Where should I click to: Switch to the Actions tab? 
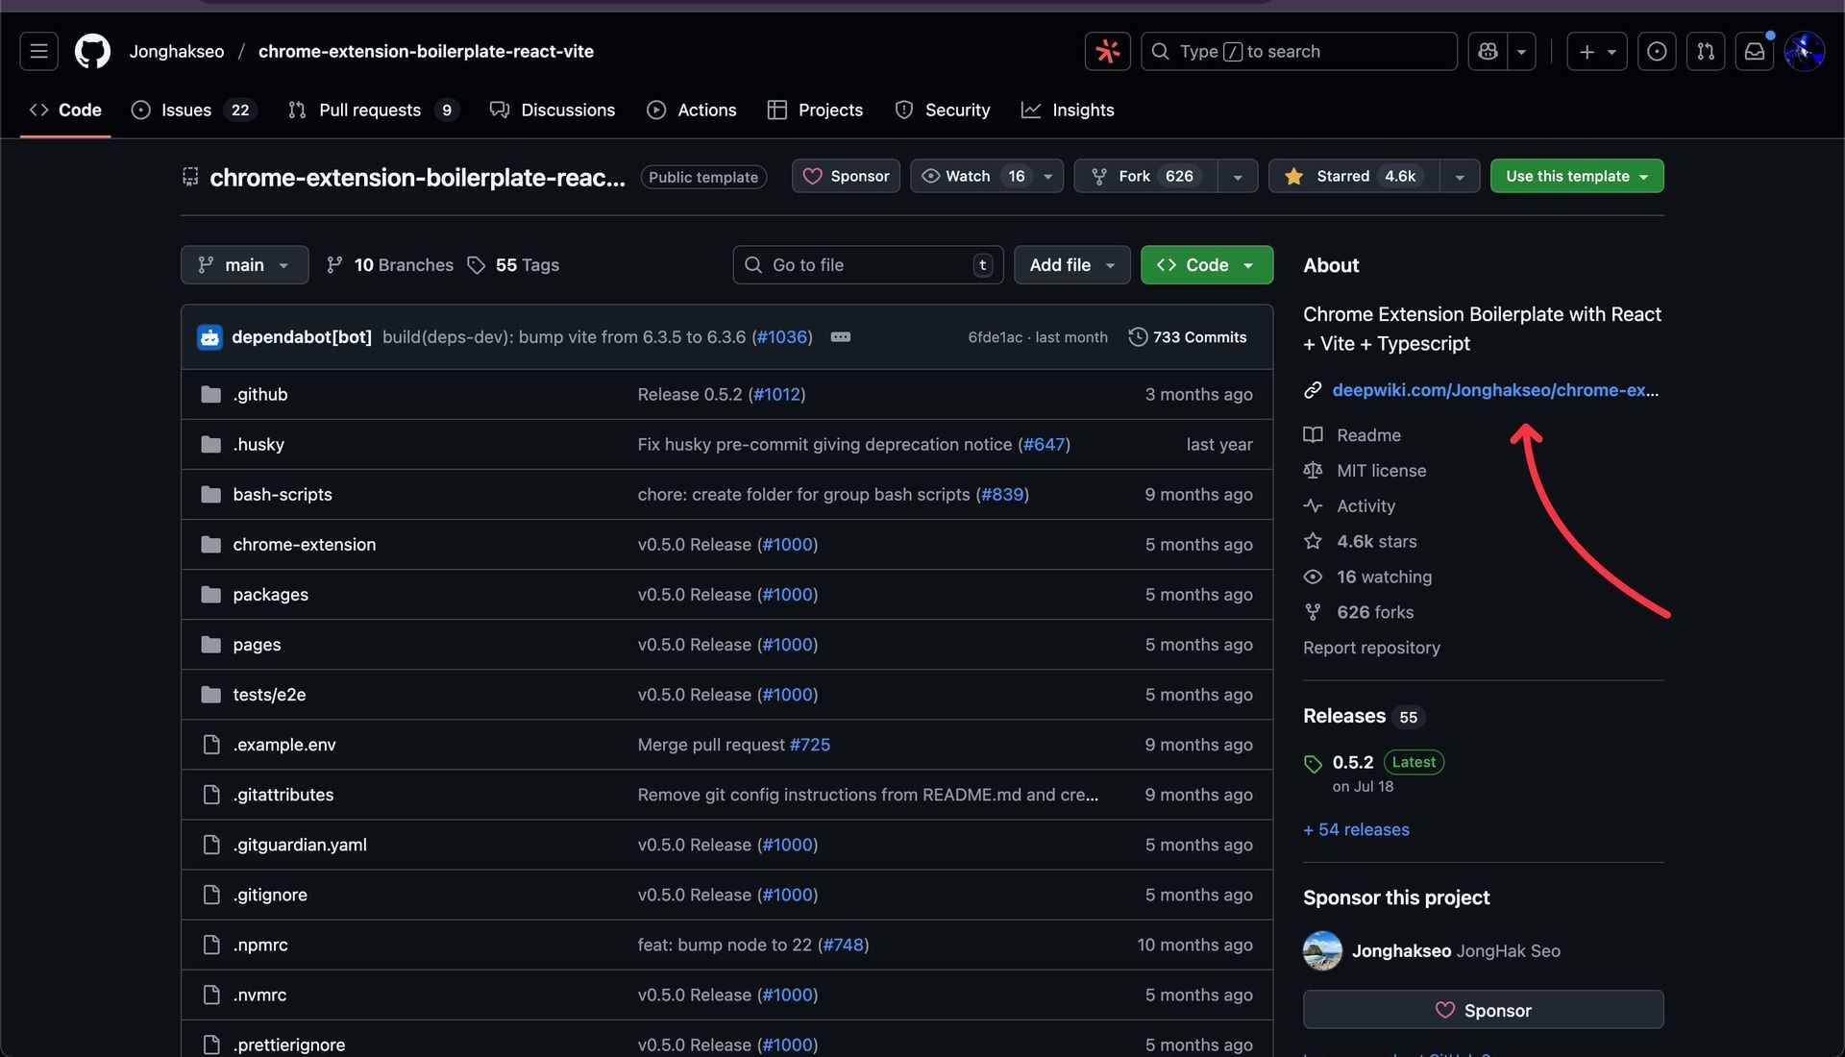click(692, 111)
